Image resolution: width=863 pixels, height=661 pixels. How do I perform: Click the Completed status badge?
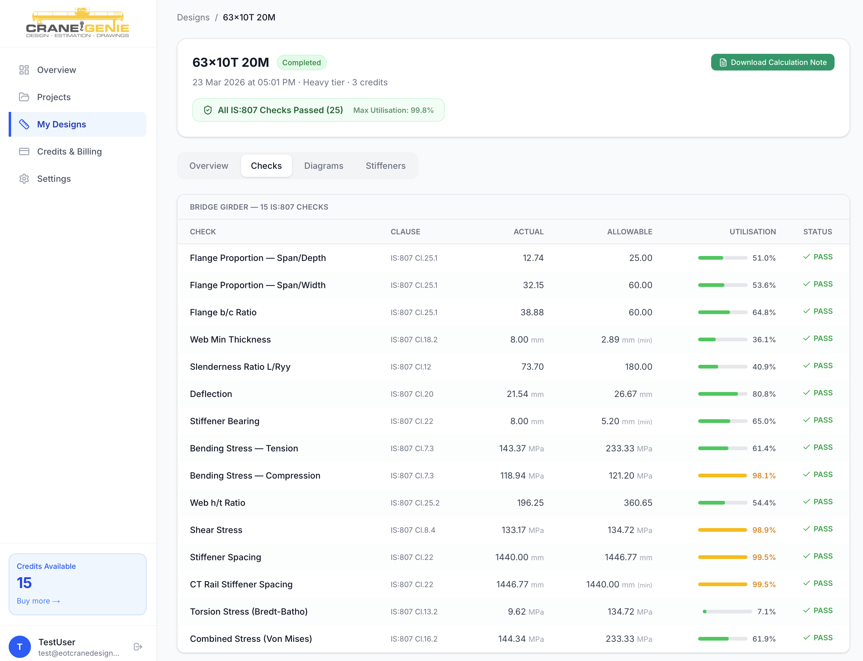(x=301, y=62)
